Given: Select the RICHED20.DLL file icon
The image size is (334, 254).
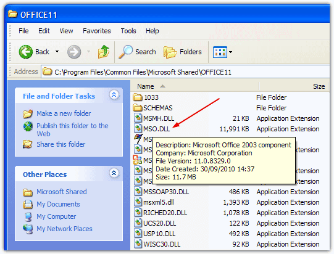Looking at the screenshot, I should tap(138, 212).
